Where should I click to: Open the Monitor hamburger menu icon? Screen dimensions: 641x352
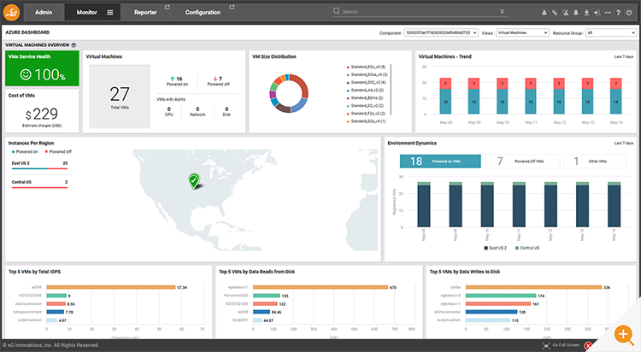(x=110, y=13)
